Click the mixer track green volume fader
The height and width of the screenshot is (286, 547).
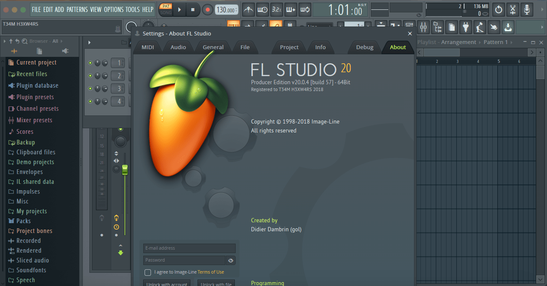click(125, 170)
